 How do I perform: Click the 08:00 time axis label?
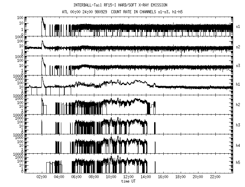coord(94,177)
